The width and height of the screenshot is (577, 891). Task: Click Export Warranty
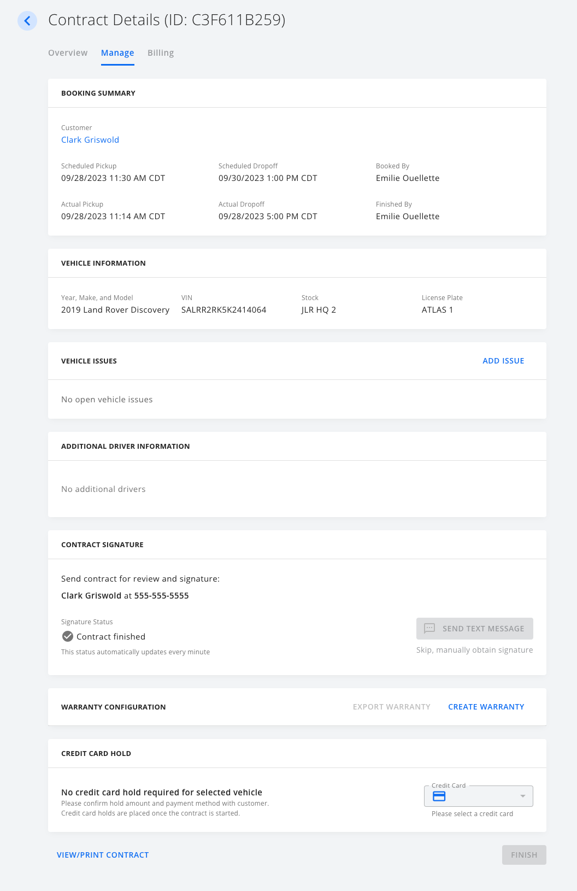[x=391, y=707]
